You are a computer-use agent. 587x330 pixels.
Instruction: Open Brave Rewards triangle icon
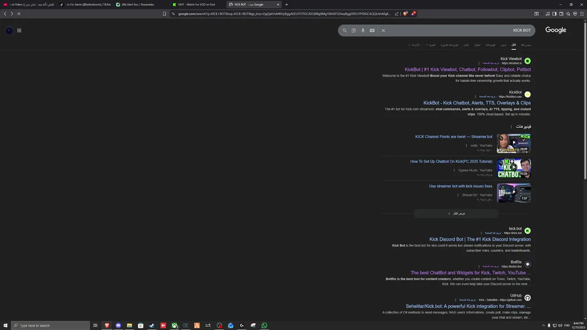click(x=413, y=14)
